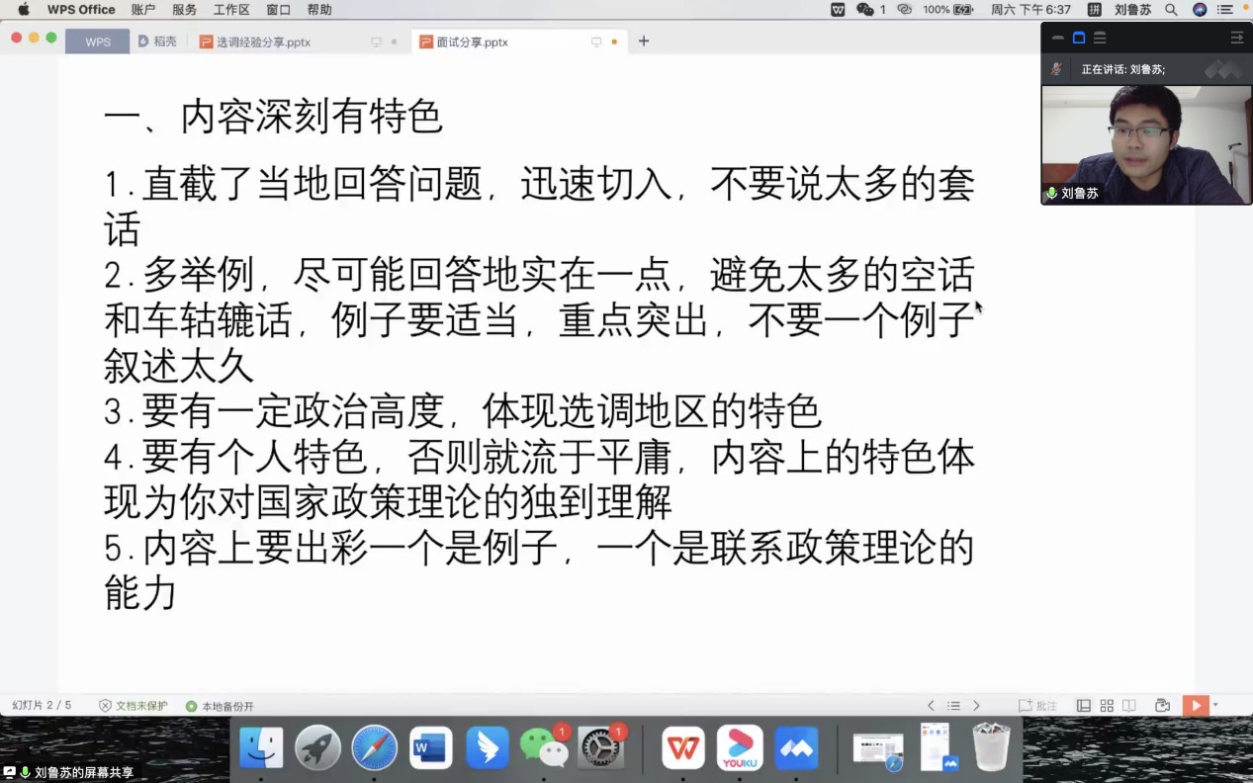Toggle 批注 notes pane in status bar

[1038, 706]
